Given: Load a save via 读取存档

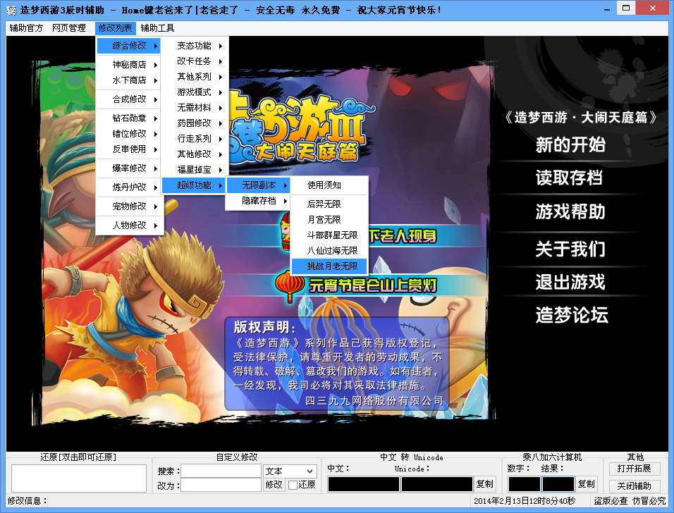Looking at the screenshot, I should 569,178.
